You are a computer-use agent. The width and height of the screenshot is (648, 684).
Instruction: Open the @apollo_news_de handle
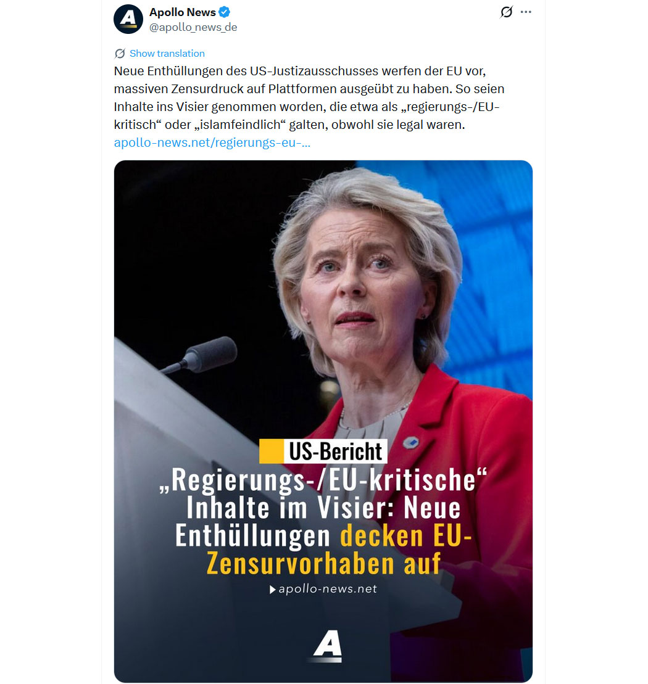(193, 27)
